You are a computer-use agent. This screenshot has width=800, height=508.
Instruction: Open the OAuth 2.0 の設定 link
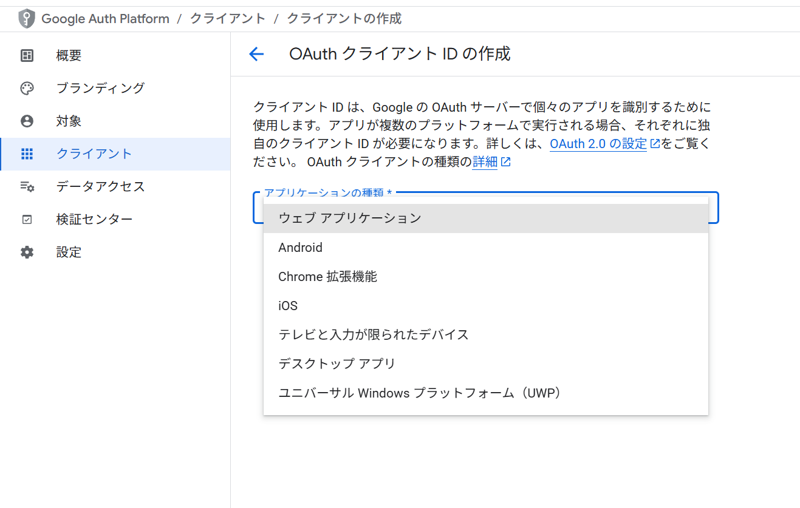click(x=598, y=144)
